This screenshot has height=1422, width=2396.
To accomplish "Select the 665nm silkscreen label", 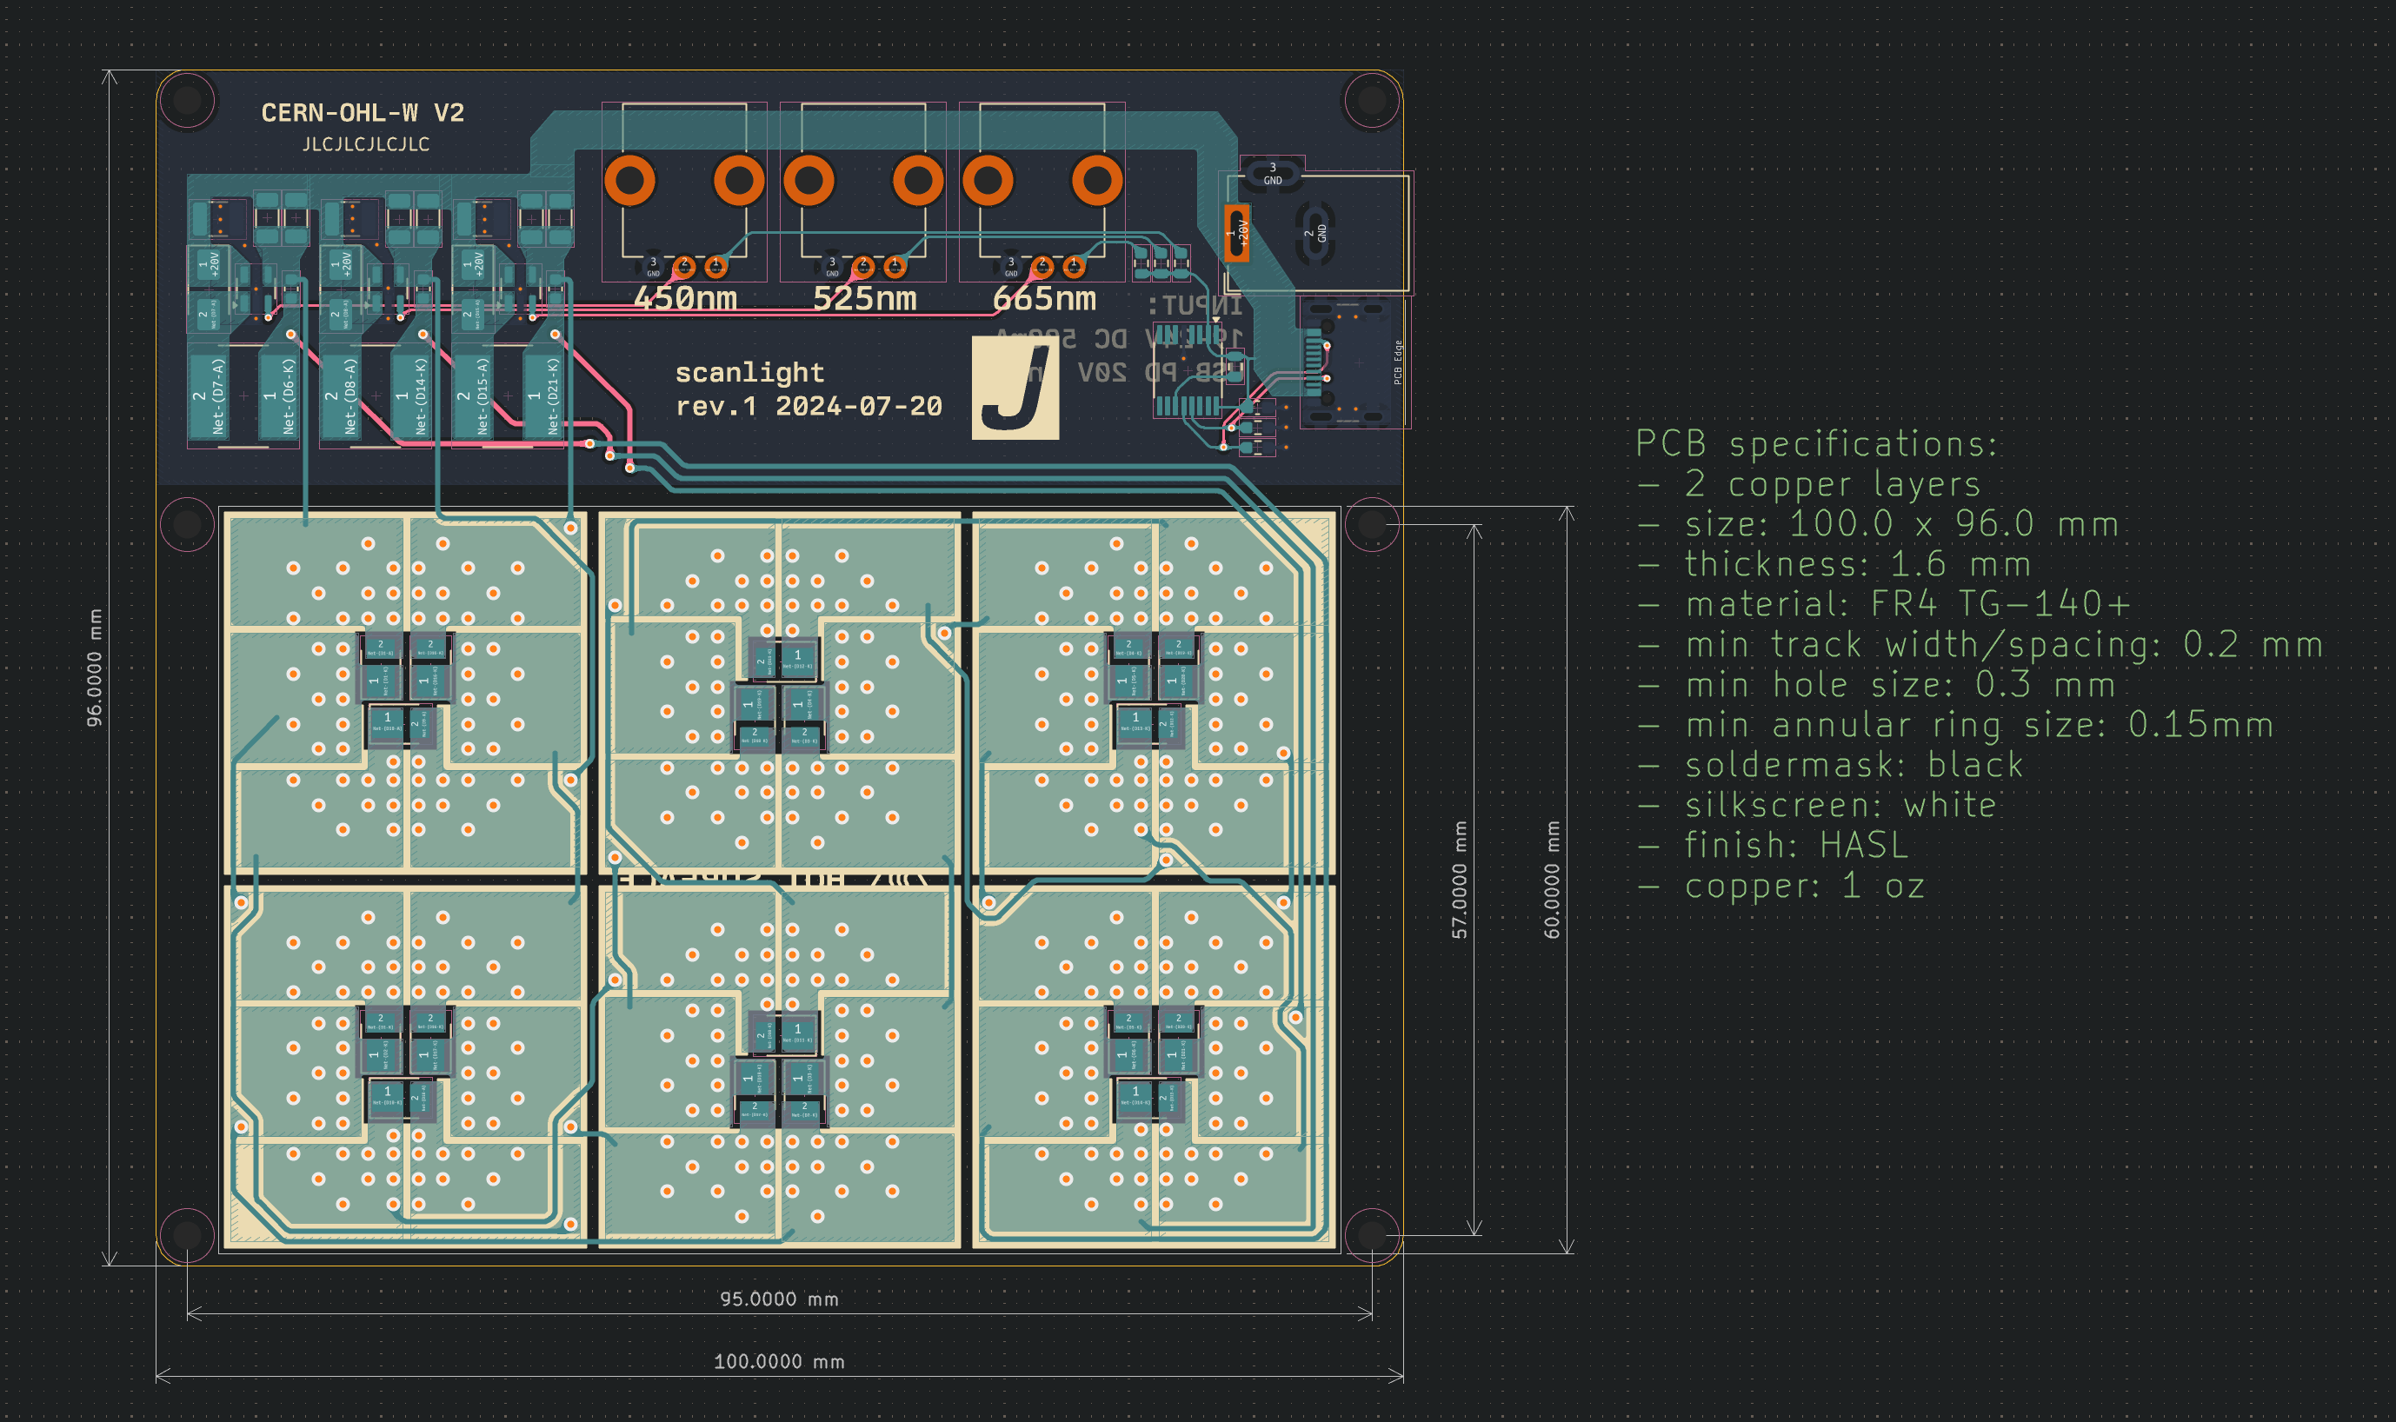I will point(1044,299).
